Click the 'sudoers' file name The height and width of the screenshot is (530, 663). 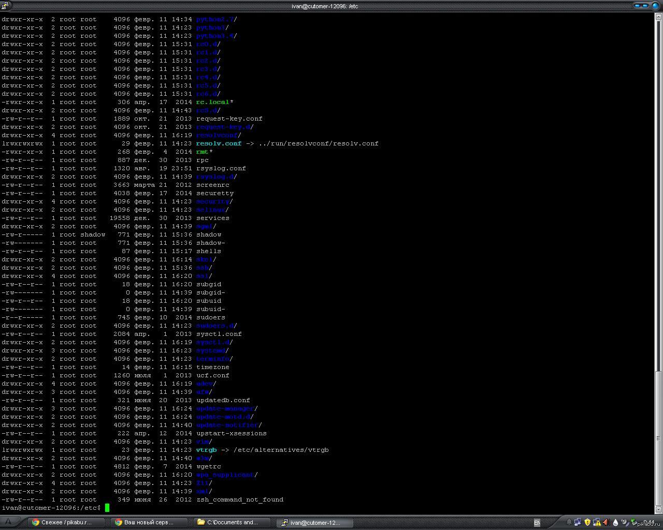pyautogui.click(x=210, y=317)
